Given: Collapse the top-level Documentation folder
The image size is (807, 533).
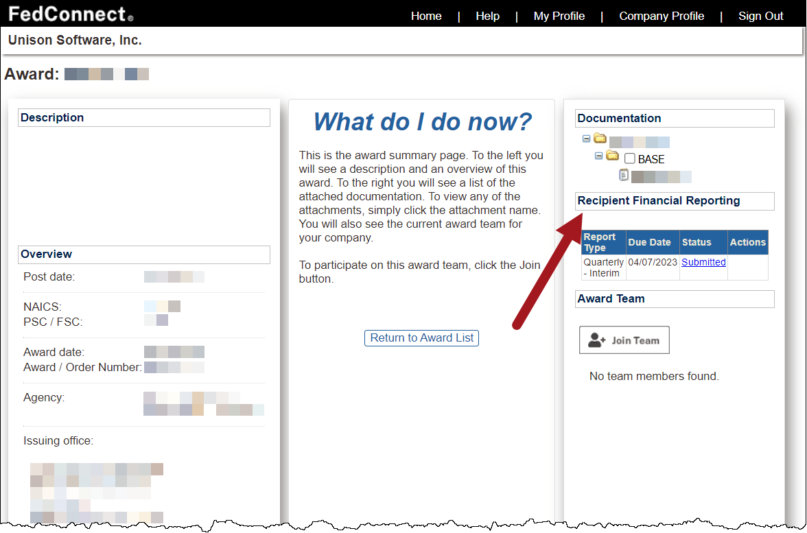Looking at the screenshot, I should [x=586, y=139].
